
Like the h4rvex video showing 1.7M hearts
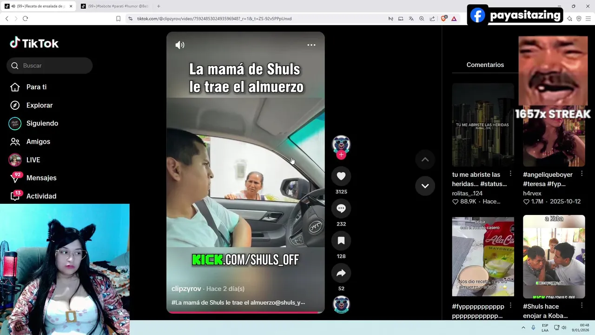point(526,202)
